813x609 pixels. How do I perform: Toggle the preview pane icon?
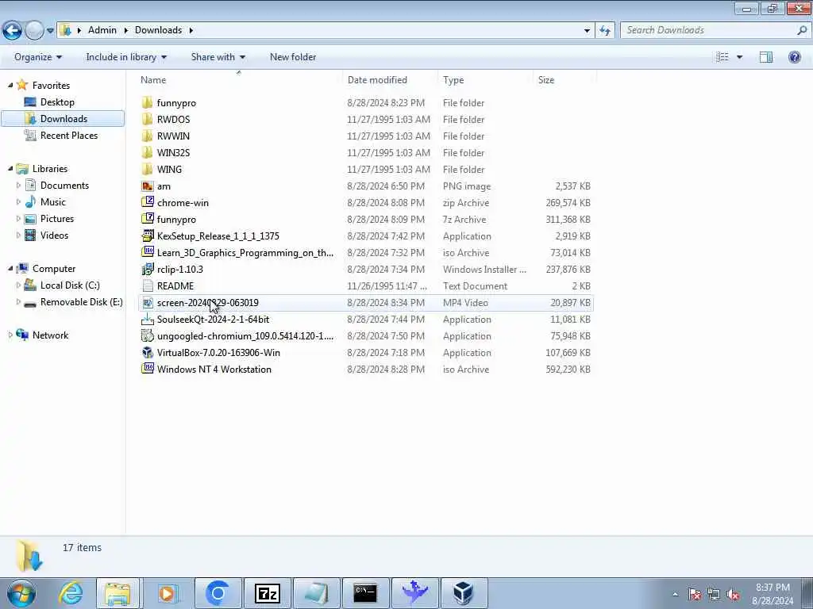[x=766, y=57]
